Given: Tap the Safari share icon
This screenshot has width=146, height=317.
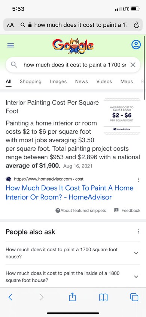Looking at the screenshot, I should coord(72,297).
